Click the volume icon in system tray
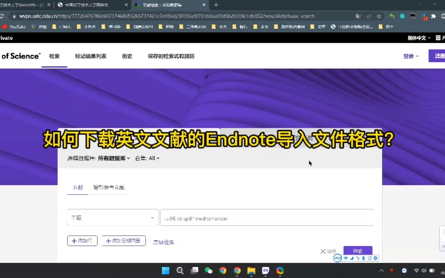Image resolution: width=445 pixels, height=278 pixels. click(x=424, y=271)
